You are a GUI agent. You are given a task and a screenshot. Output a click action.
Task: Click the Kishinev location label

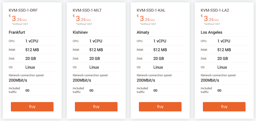[x=80, y=32]
